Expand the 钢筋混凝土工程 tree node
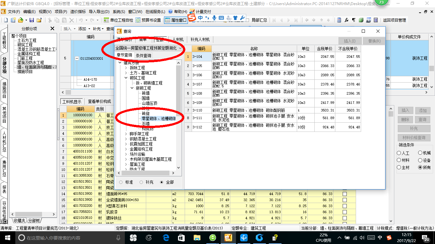 [126, 139]
